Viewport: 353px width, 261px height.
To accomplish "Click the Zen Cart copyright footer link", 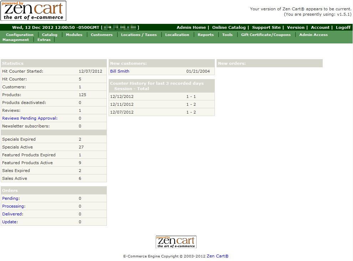I will point(217,256).
